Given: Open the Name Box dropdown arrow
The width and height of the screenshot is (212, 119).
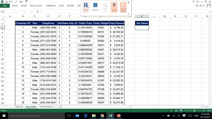Looking at the screenshot, I should 16,12.
